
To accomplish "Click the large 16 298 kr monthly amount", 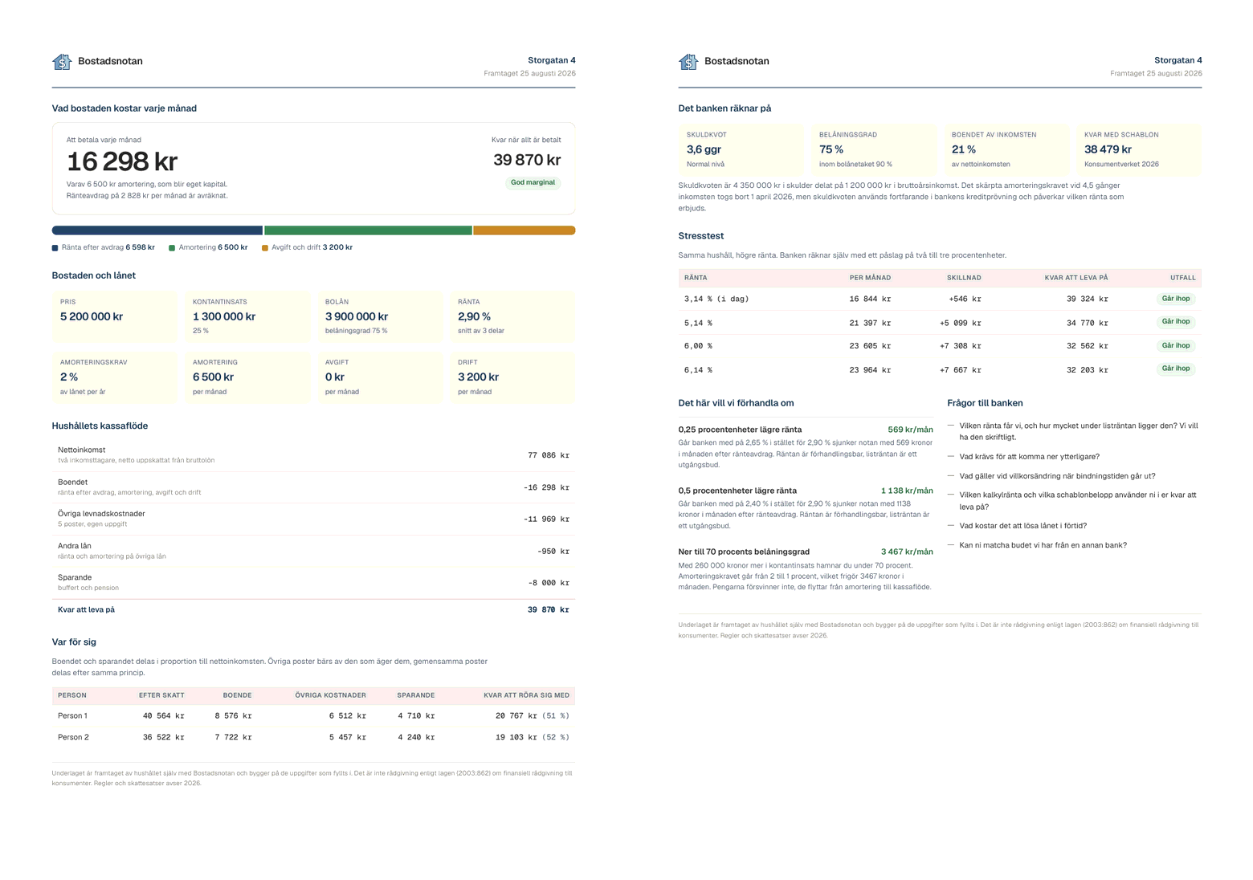I will (122, 162).
